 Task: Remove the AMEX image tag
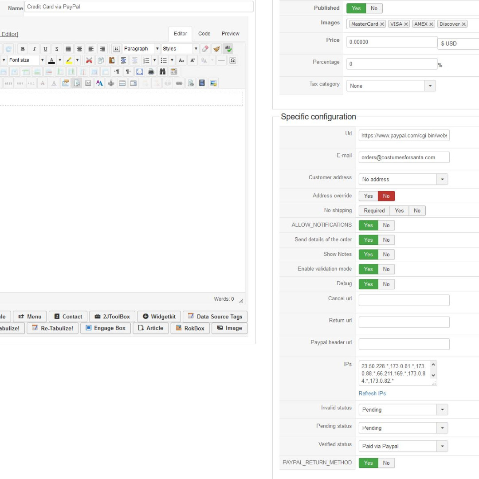pyautogui.click(x=431, y=24)
